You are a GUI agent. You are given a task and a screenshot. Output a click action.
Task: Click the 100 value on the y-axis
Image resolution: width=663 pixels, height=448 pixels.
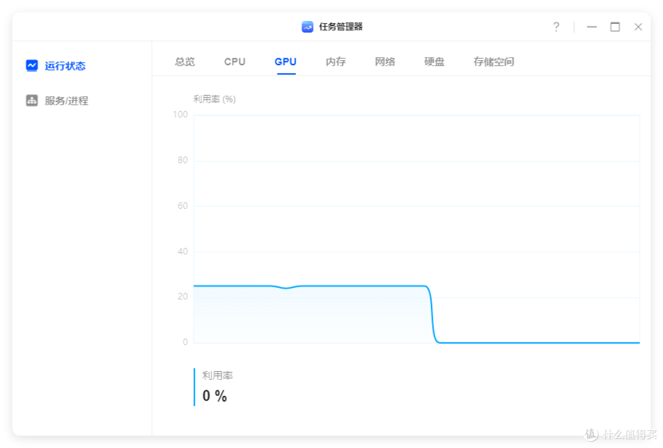[180, 115]
